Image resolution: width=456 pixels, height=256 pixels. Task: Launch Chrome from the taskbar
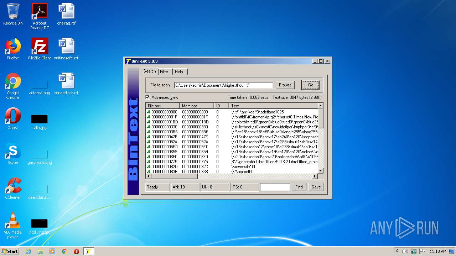click(x=64, y=251)
